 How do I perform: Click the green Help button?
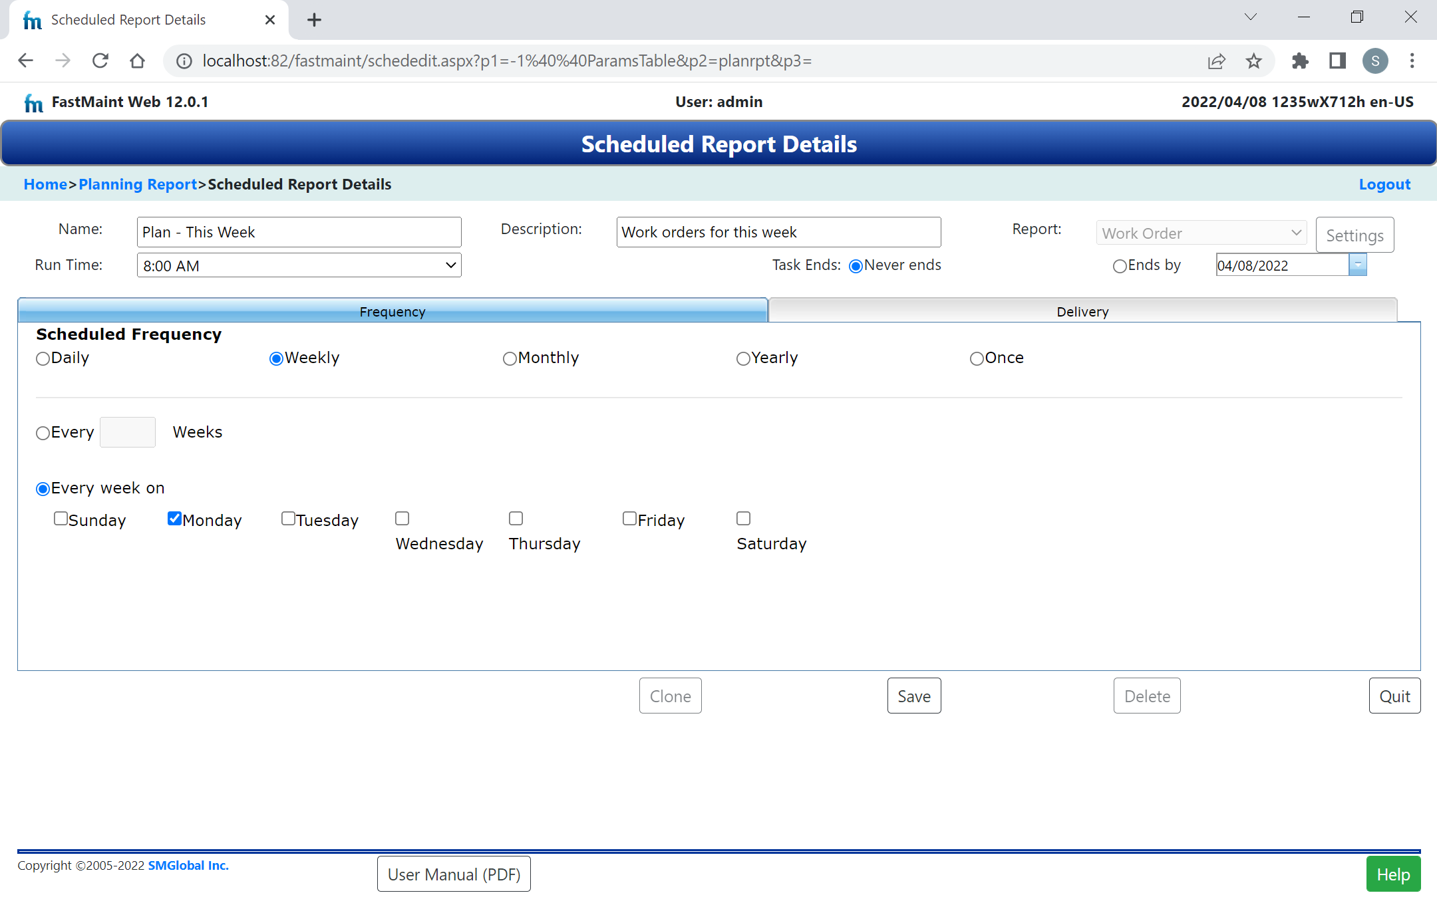coord(1393,874)
